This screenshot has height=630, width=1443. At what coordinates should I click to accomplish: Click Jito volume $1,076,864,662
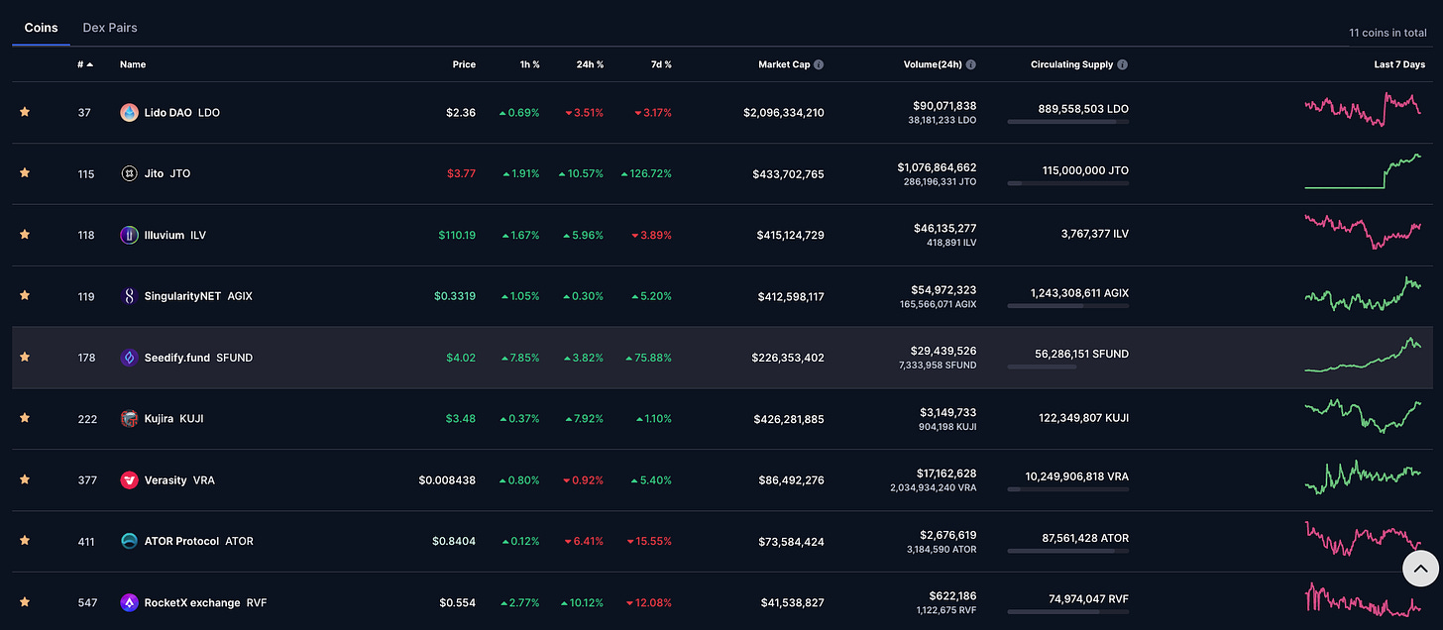point(937,167)
